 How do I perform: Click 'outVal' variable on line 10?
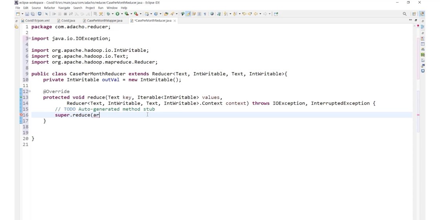pos(110,80)
